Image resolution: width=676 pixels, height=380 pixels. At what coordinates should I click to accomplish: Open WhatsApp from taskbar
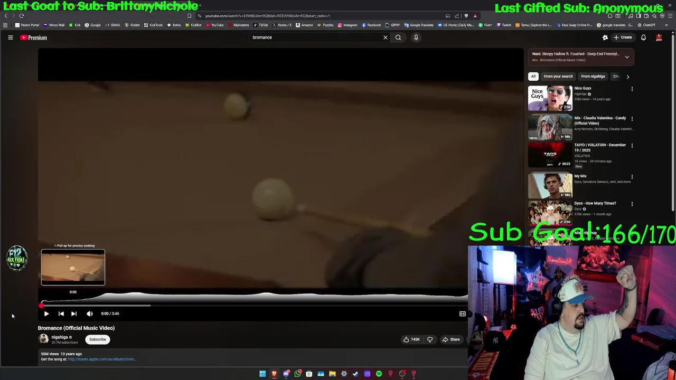[x=297, y=374]
